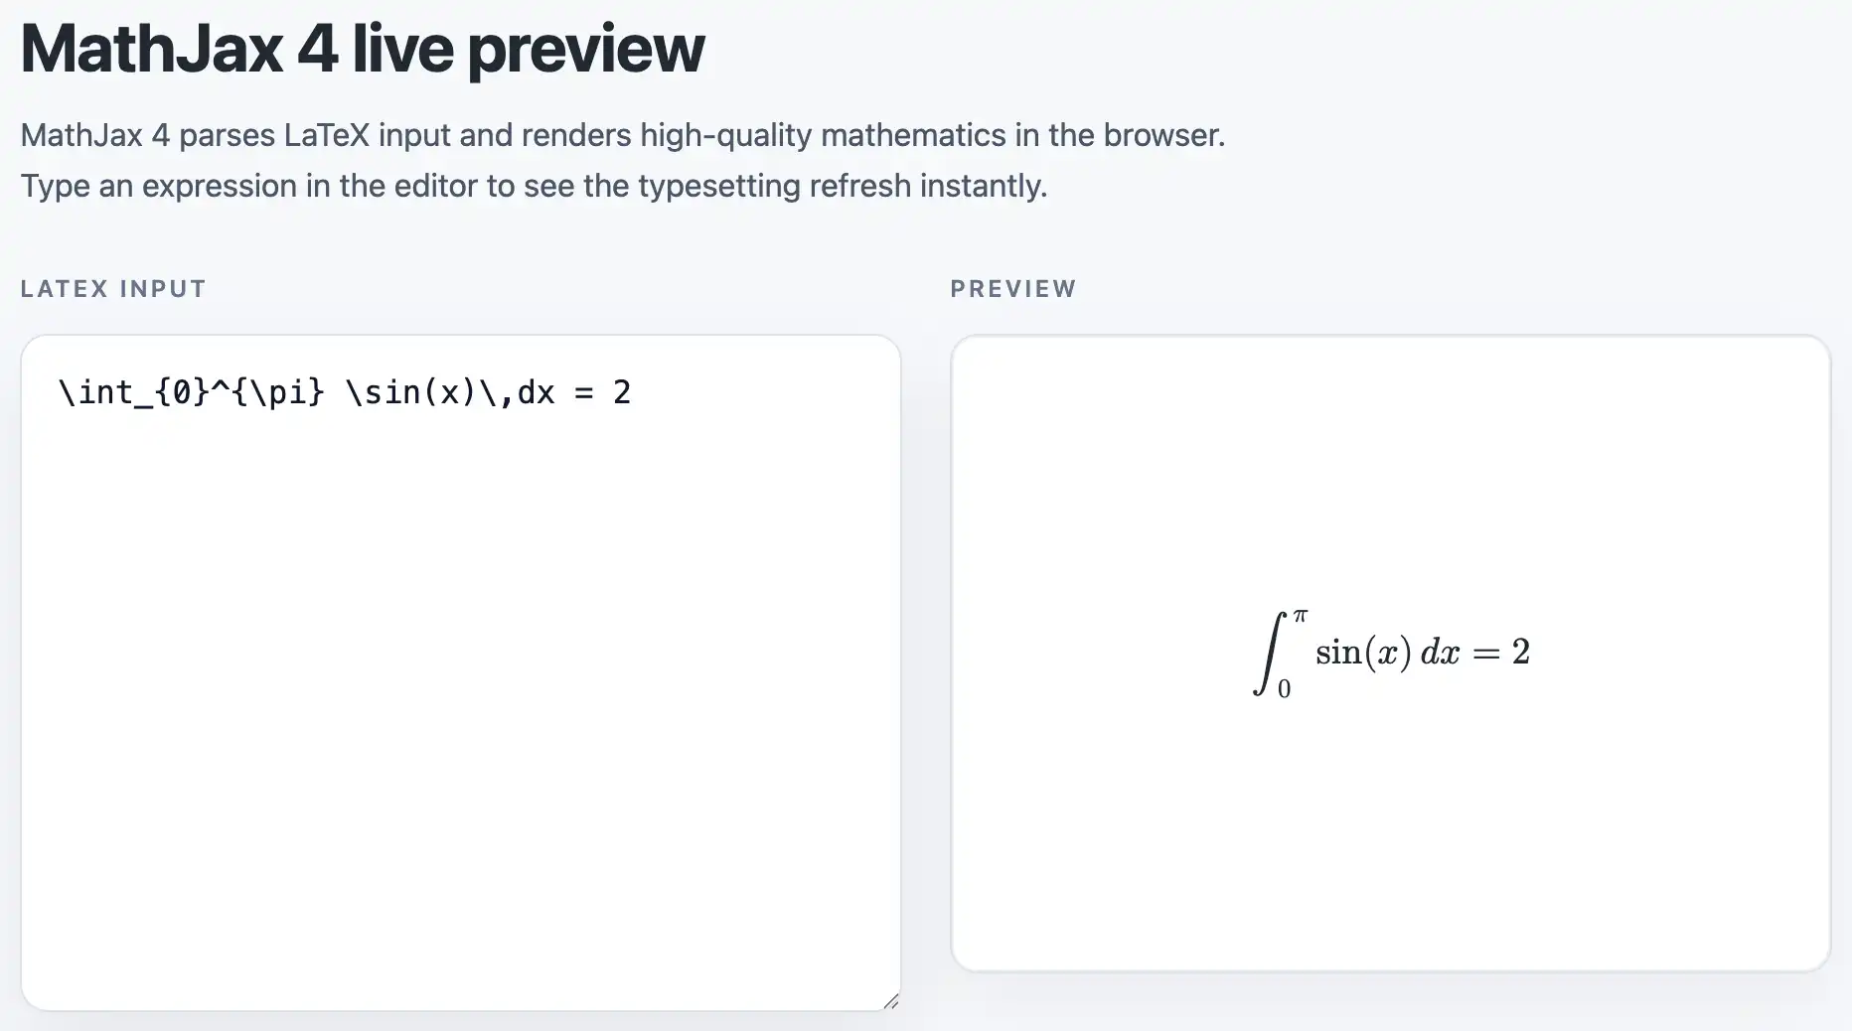Click the textarea resize handle corner
1852x1031 pixels.
coord(891,1001)
